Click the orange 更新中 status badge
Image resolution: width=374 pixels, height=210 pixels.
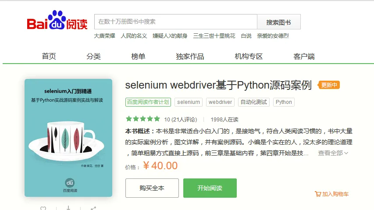click(328, 85)
